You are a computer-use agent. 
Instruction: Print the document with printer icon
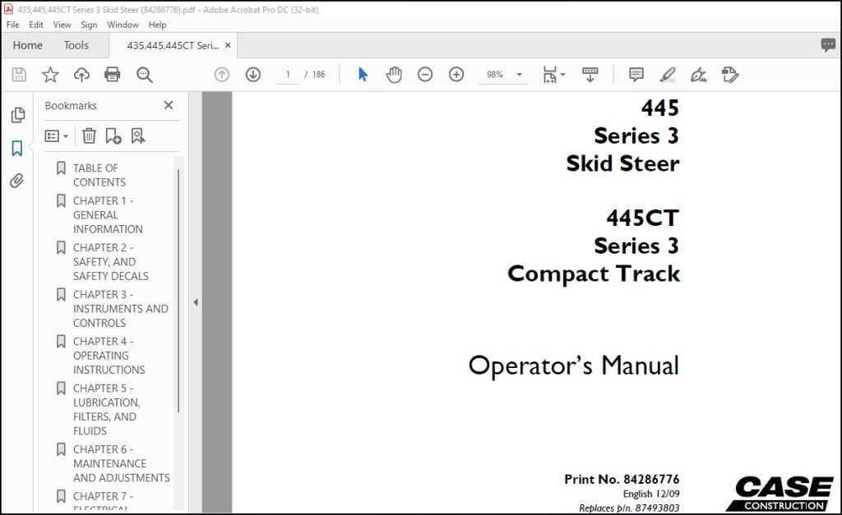112,75
